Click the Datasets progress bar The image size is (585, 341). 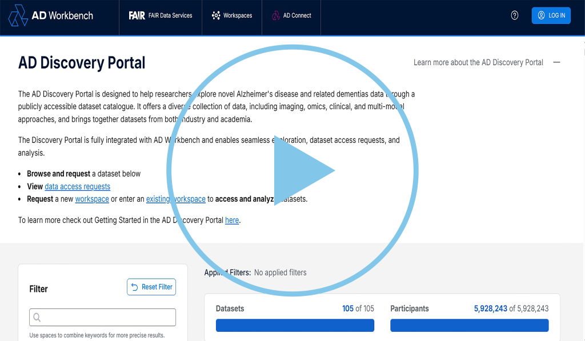pyautogui.click(x=295, y=326)
